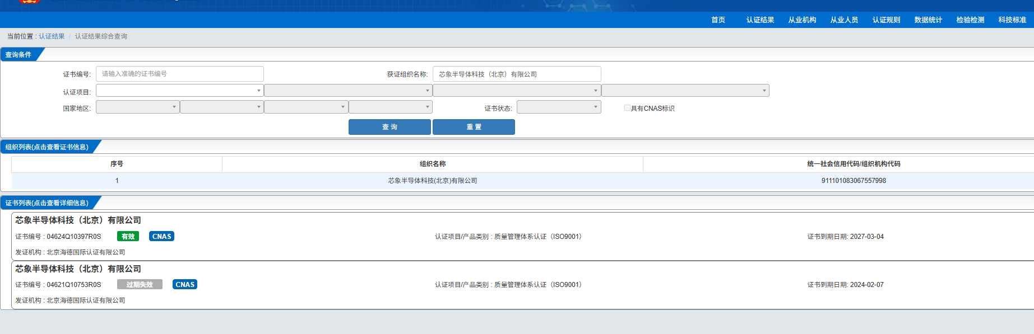Expand the fourth 国家地区 dropdown
The image size is (1034, 334).
click(391, 107)
